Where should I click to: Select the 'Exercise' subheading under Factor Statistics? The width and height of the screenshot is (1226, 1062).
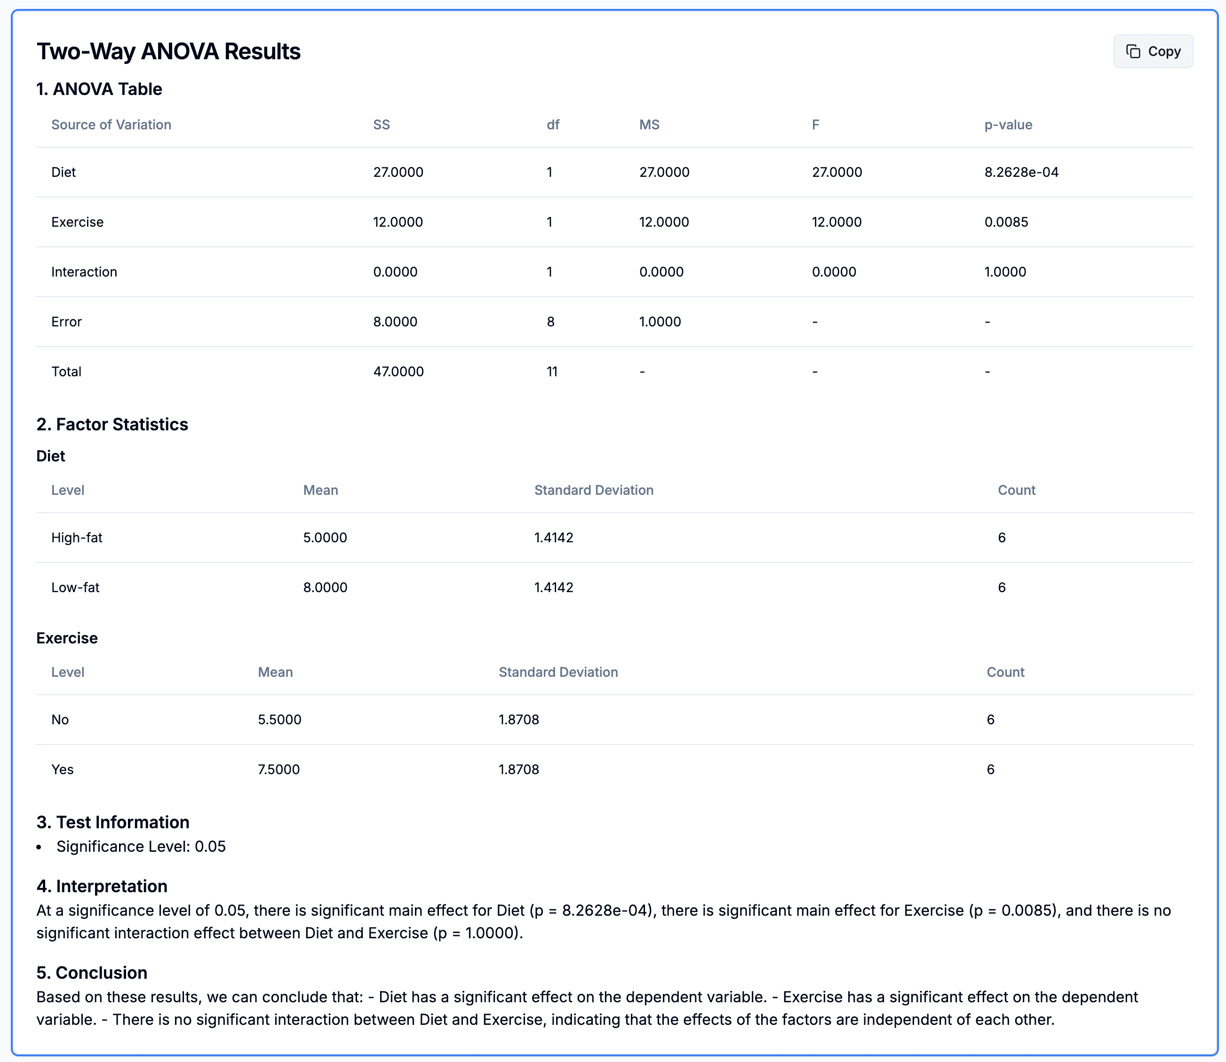tap(67, 638)
